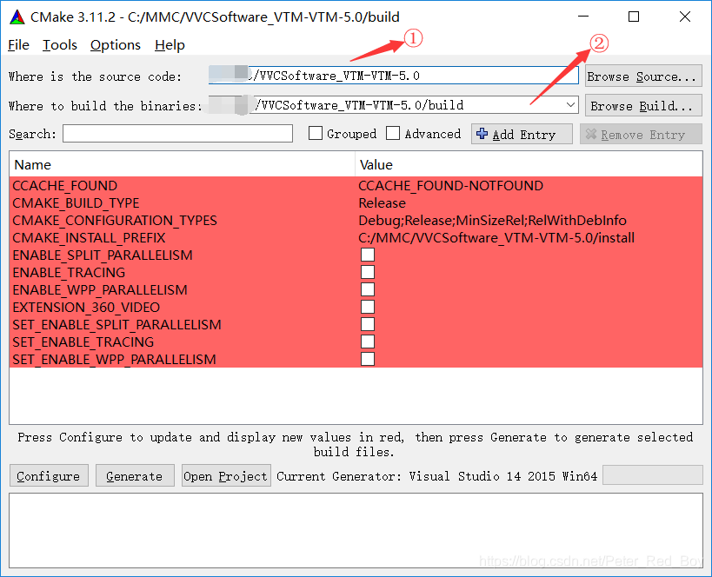Click the Name column header
Viewport: 712px width, 577px height.
[182, 164]
